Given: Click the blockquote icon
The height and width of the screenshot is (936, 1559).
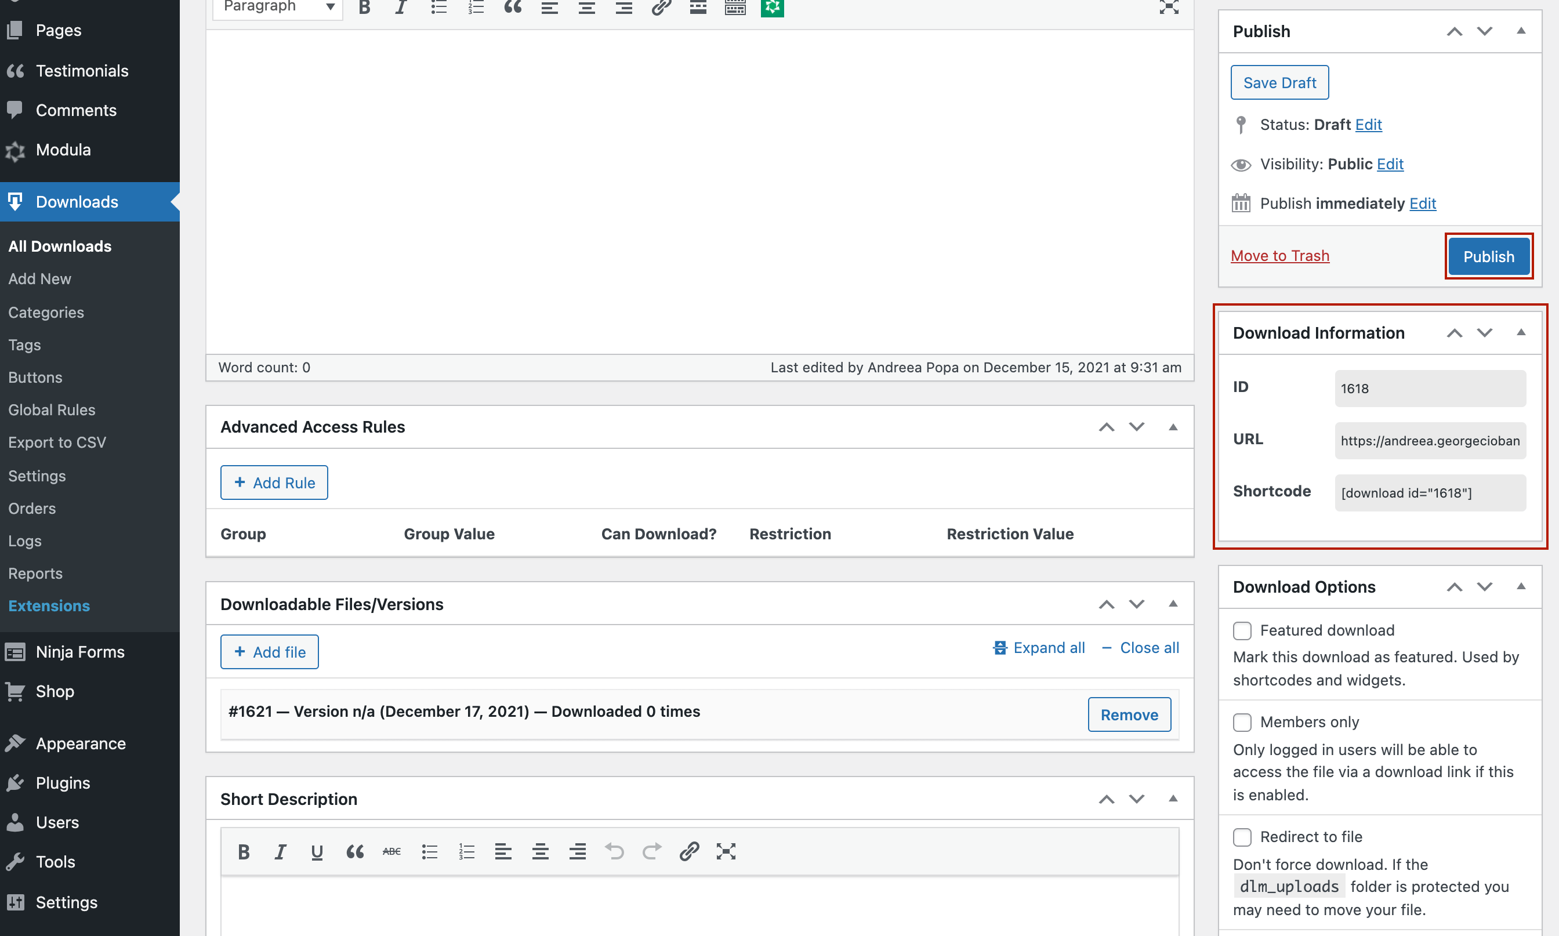Looking at the screenshot, I should coord(512,8).
